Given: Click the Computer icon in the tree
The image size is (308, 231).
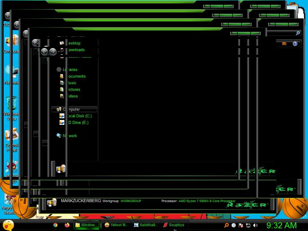Looking at the screenshot, I should (x=59, y=109).
